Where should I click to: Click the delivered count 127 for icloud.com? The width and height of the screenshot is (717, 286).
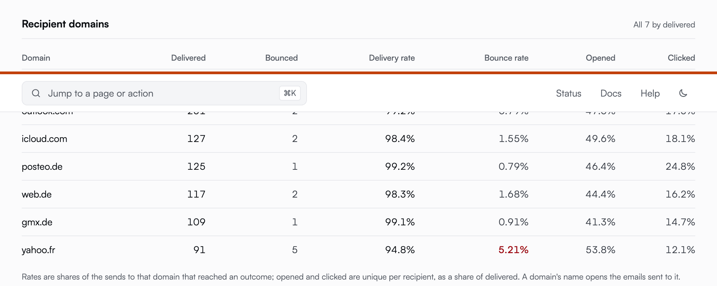pyautogui.click(x=196, y=139)
